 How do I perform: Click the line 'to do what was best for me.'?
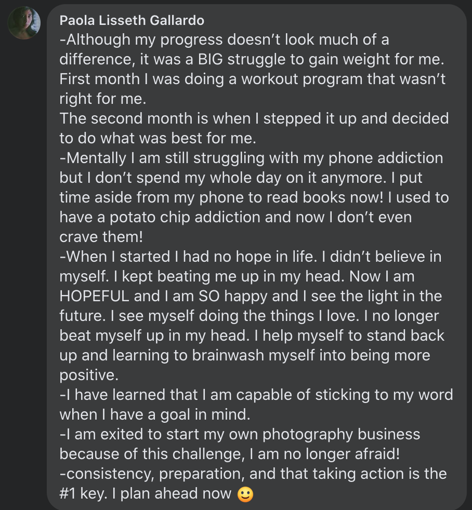pos(158,138)
